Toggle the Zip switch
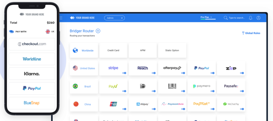The image size is (273, 121). coord(242,73)
